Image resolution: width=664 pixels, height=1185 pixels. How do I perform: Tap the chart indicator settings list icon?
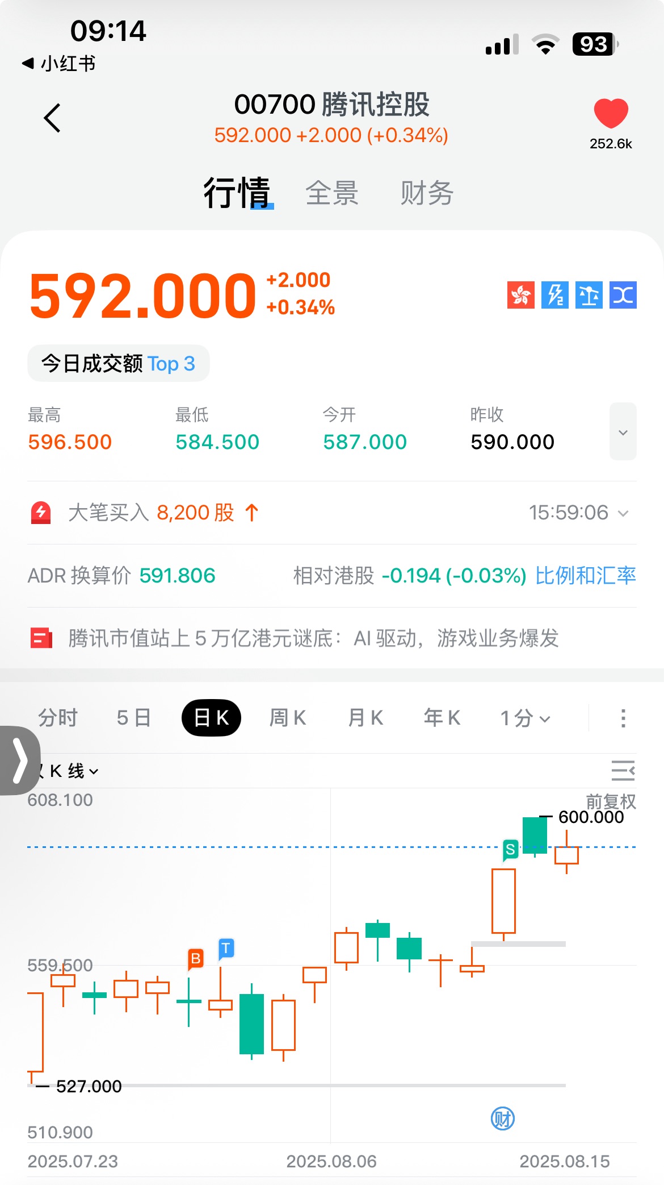click(623, 771)
